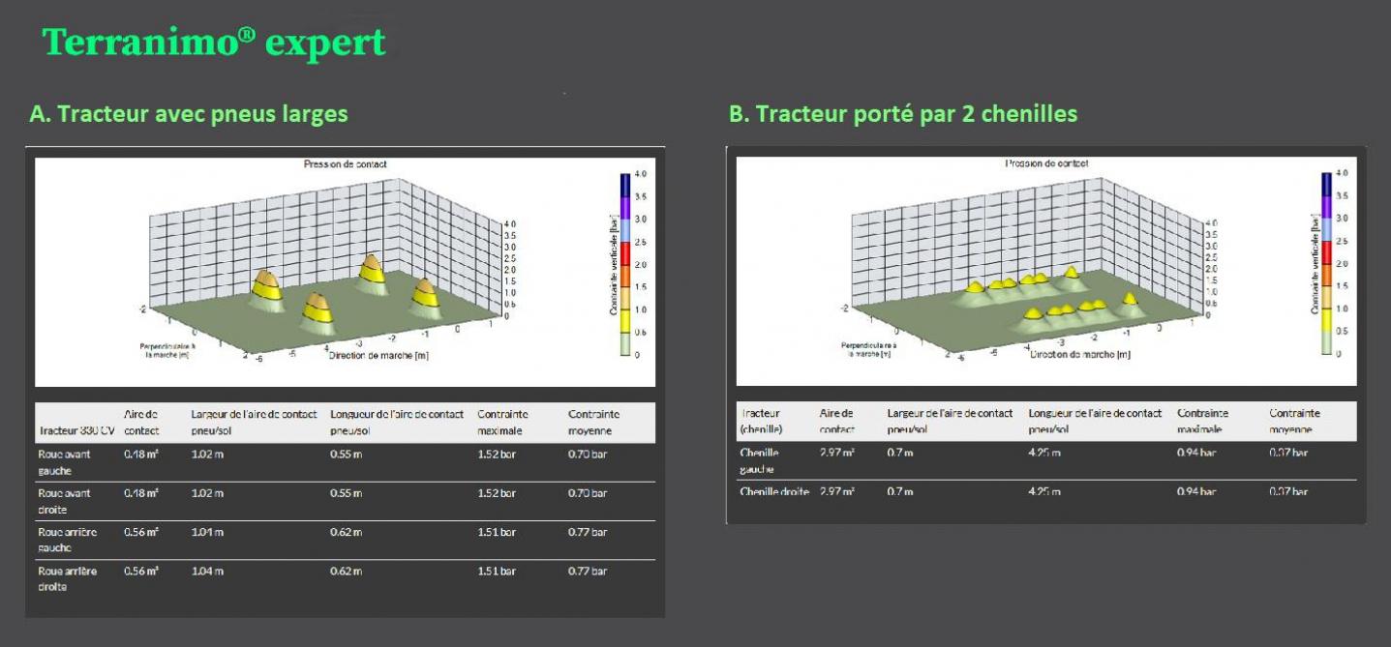Viewport: 1391px width, 647px height.
Task: Click the 'Perpendiculaire à la marche' axis label in chart B
Action: click(x=870, y=349)
